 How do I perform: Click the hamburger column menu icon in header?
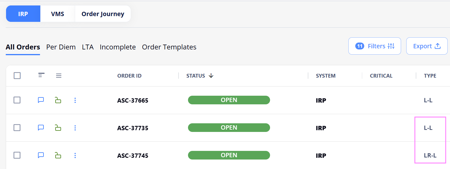(59, 76)
